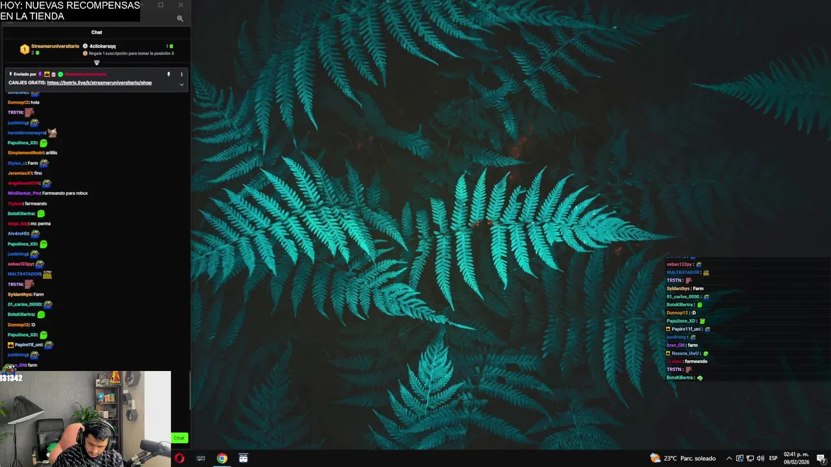Image resolution: width=831 pixels, height=467 pixels.
Task: Click the magnifier search icon above the chat
Action: point(180,18)
